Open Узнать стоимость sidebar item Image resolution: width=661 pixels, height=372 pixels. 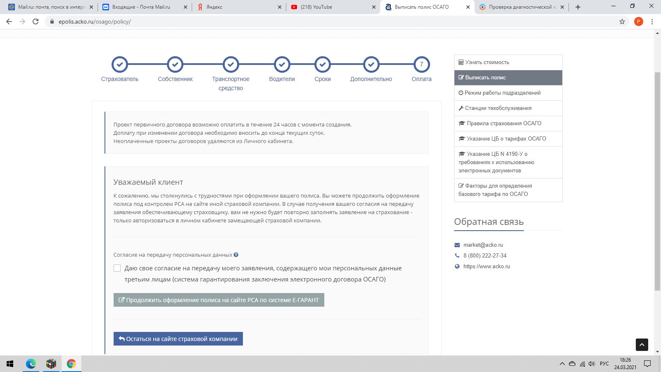pyautogui.click(x=508, y=62)
